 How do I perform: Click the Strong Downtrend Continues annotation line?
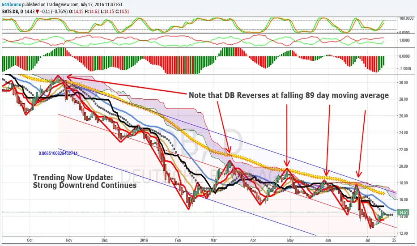[85, 185]
